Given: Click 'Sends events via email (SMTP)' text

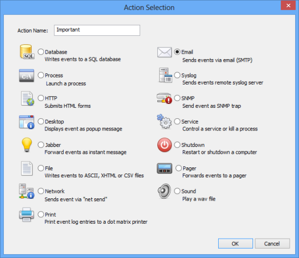Looking at the screenshot, I should pyautogui.click(x=217, y=60).
